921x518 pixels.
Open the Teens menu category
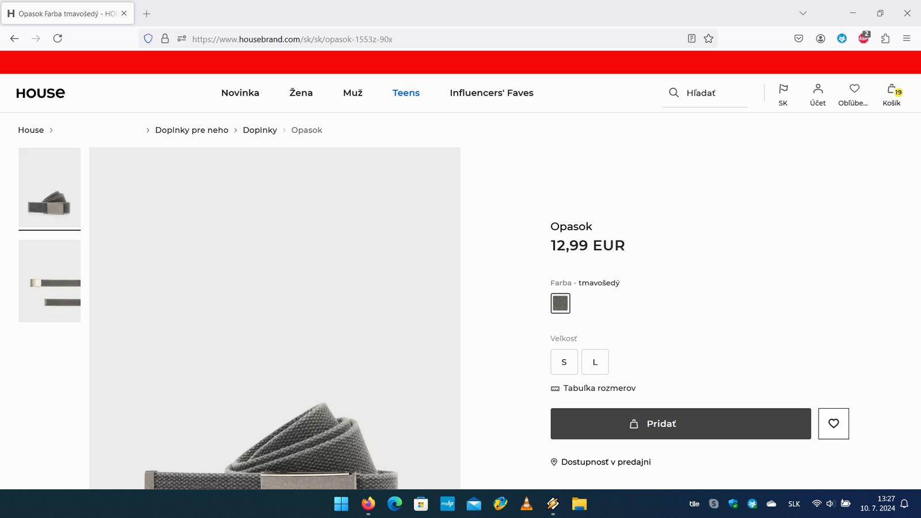406,93
